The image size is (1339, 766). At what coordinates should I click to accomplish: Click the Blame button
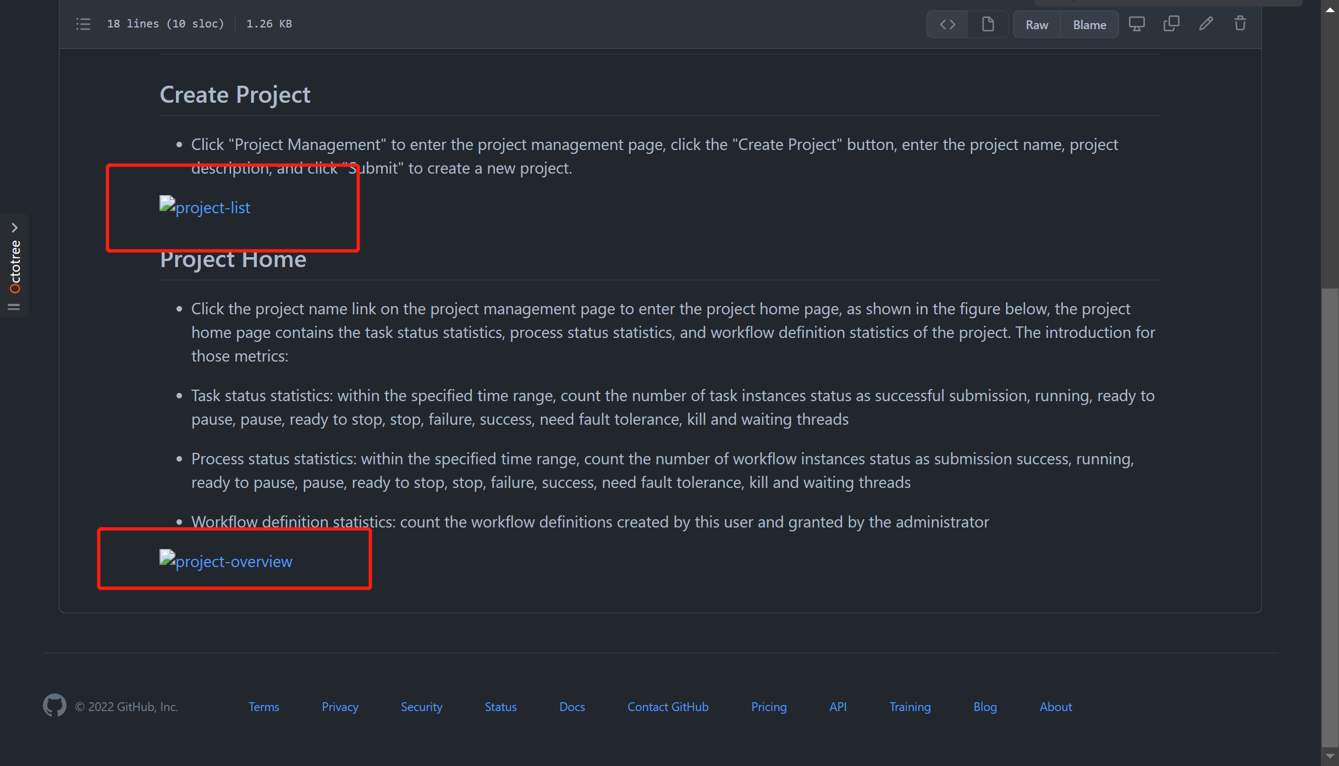(x=1089, y=25)
